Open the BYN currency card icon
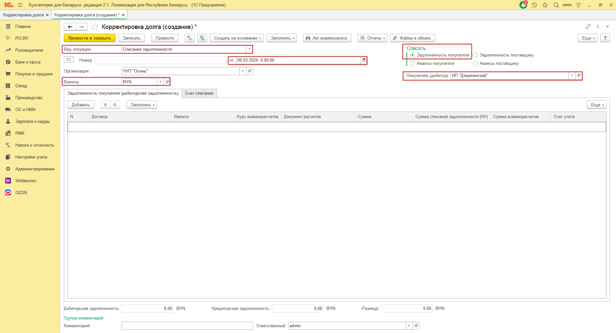 167,82
